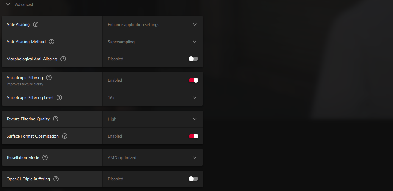Click the help icon next to Anti-Aliasing
Image resolution: width=393 pixels, height=191 pixels.
[x=36, y=24]
